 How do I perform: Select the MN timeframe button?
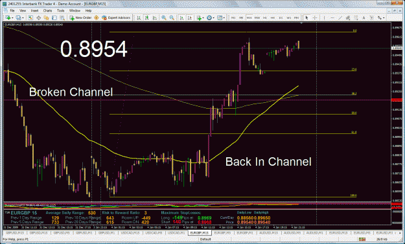pos(297,17)
